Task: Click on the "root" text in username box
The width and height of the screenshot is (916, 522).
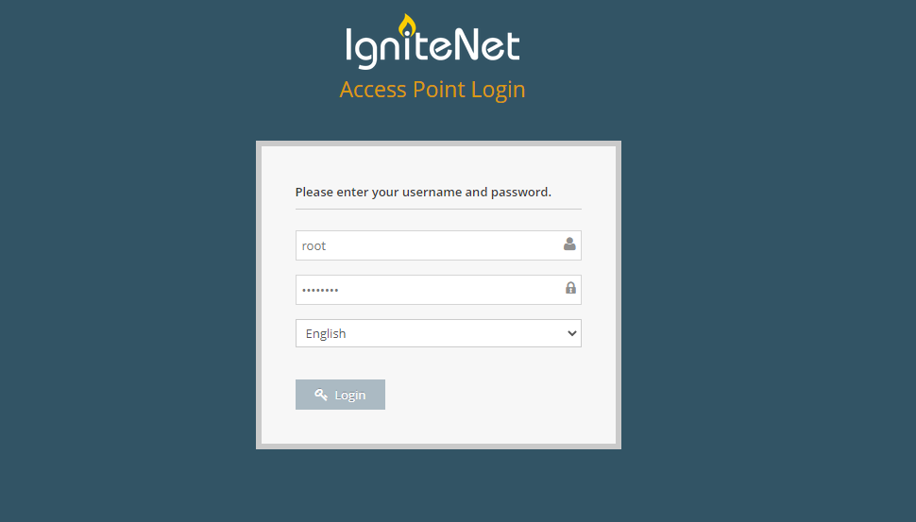Action: click(x=314, y=245)
